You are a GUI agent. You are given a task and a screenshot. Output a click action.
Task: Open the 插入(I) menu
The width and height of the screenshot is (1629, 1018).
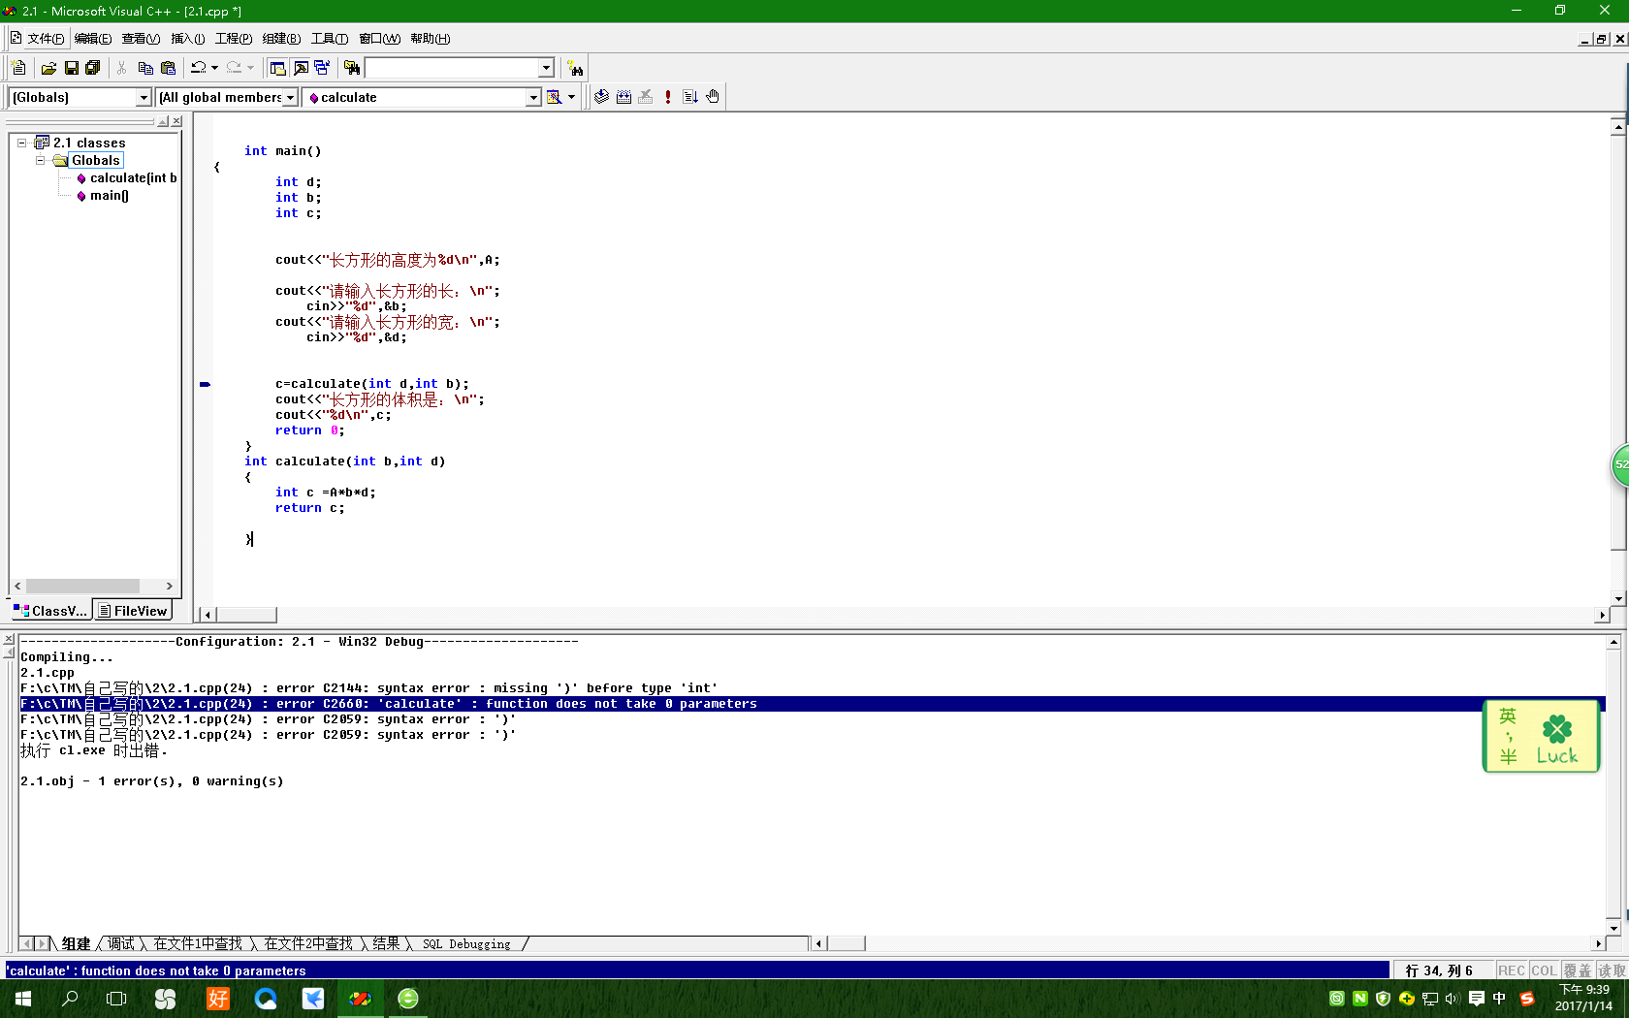point(188,39)
